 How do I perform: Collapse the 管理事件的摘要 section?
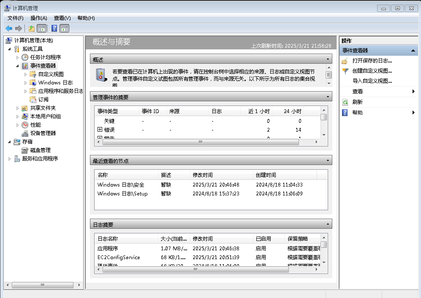[328, 97]
